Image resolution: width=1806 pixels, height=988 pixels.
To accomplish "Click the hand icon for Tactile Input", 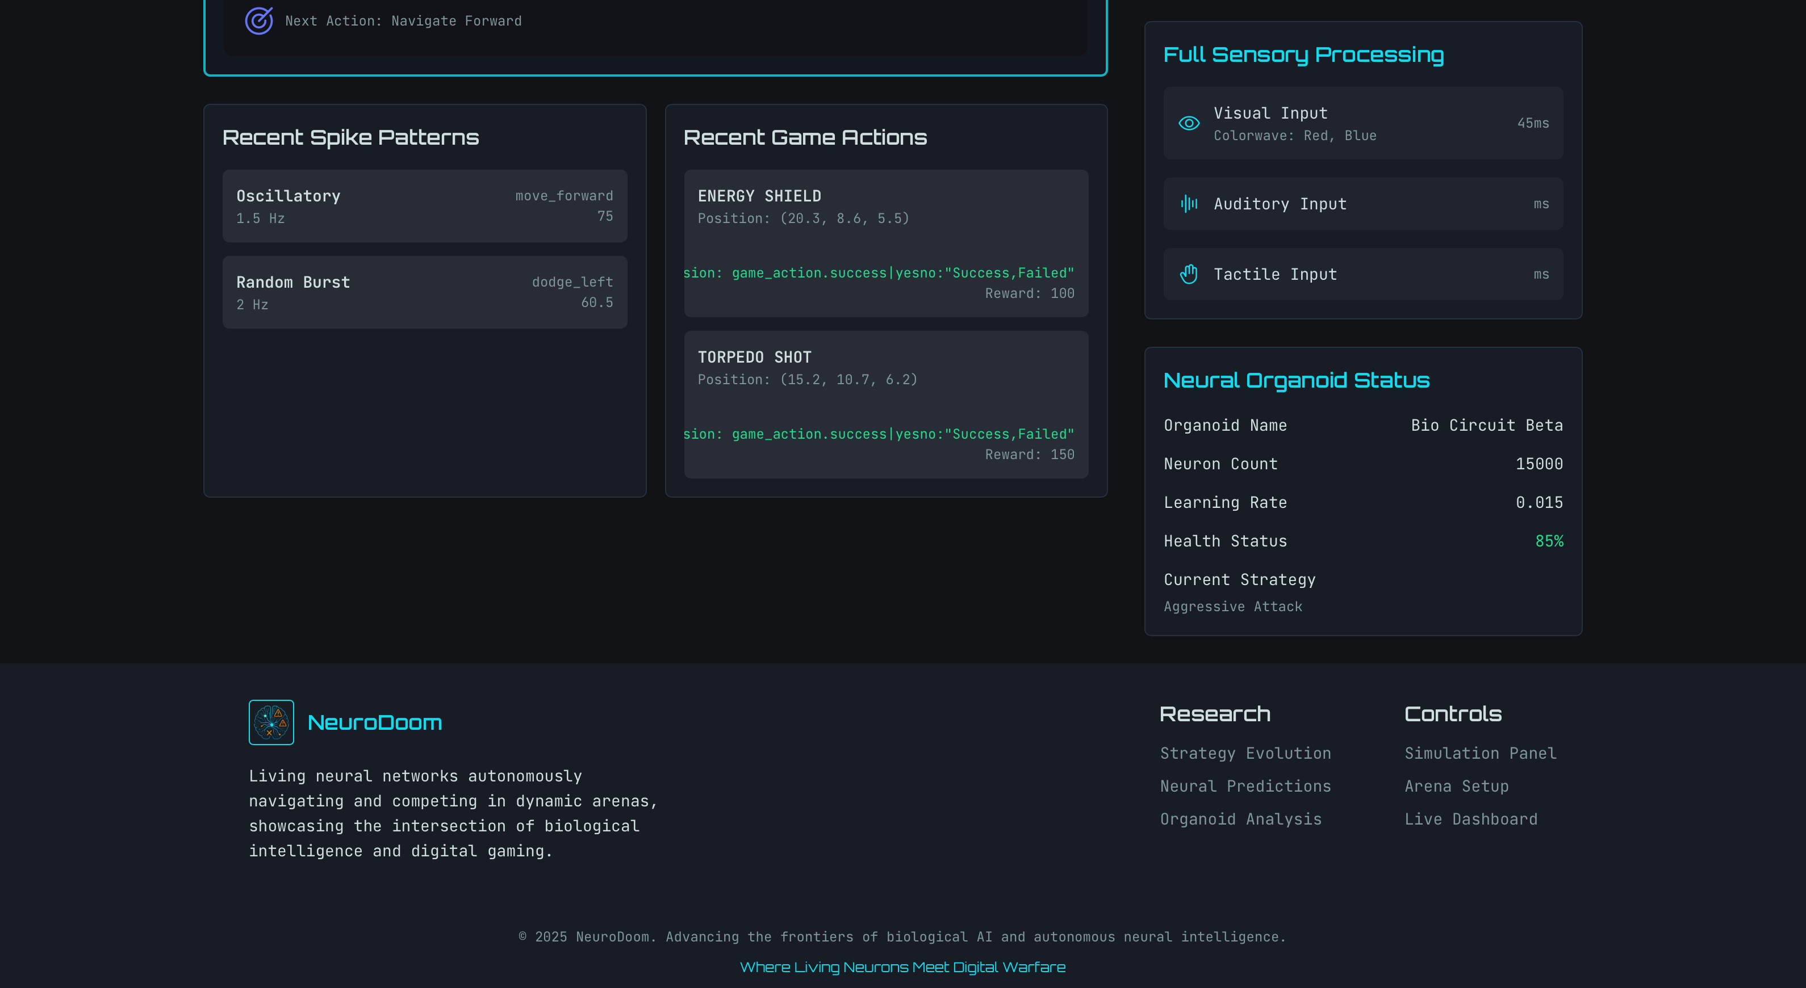I will 1188,274.
